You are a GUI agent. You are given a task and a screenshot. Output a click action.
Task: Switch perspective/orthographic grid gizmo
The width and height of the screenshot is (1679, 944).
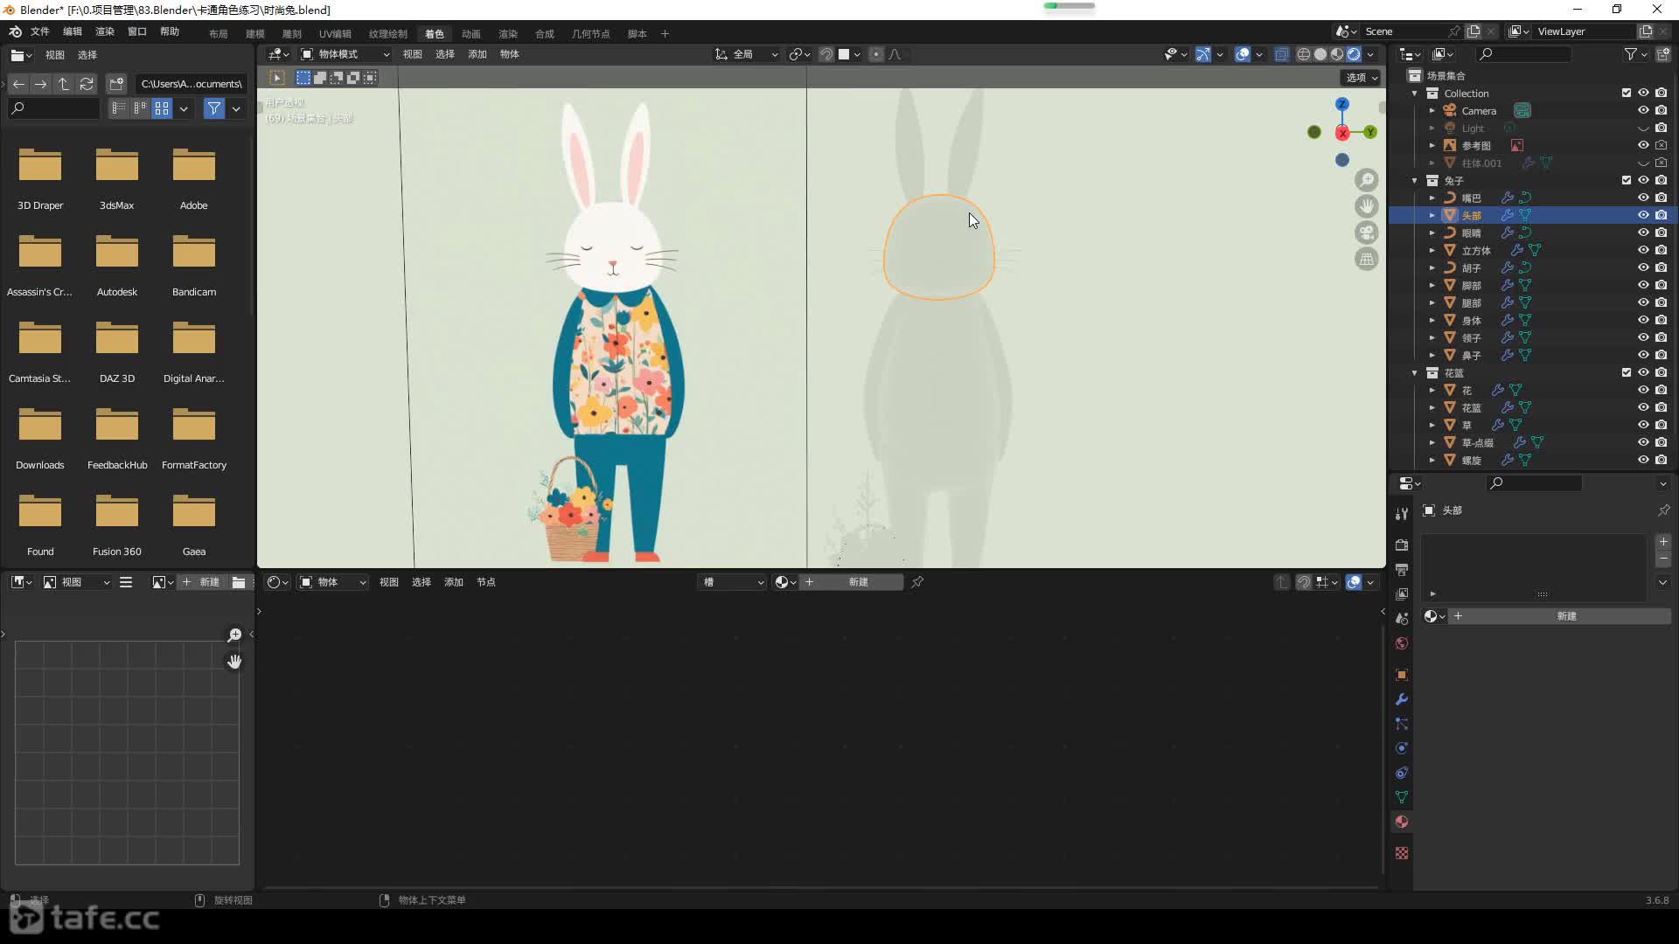pyautogui.click(x=1366, y=259)
